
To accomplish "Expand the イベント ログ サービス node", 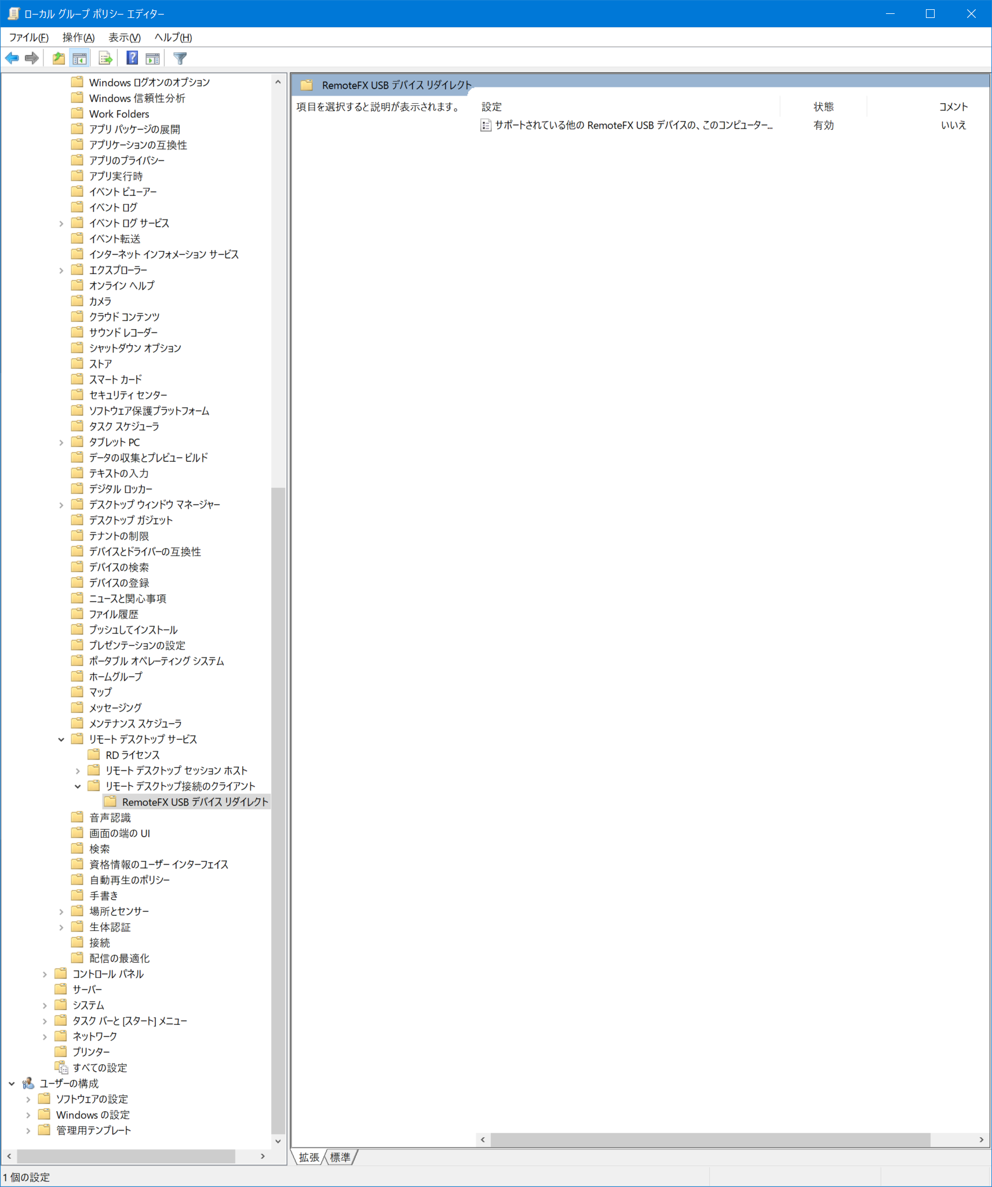I will 61,223.
